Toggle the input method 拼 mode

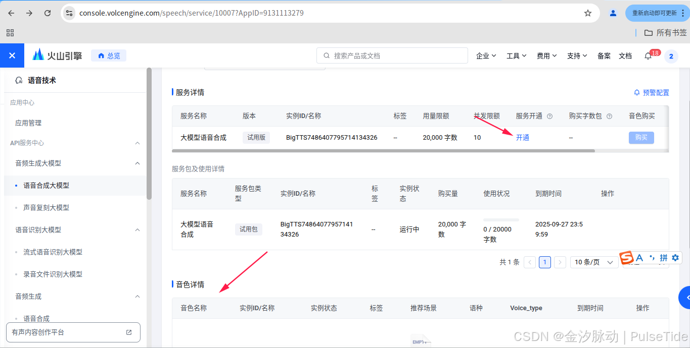664,258
